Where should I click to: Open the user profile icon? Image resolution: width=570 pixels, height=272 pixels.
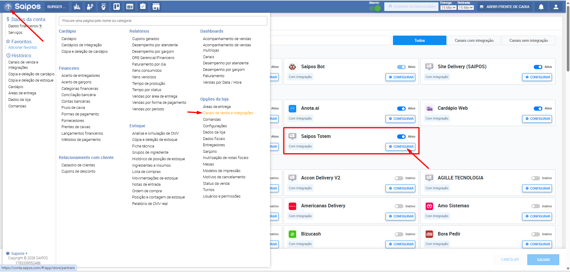556,7
